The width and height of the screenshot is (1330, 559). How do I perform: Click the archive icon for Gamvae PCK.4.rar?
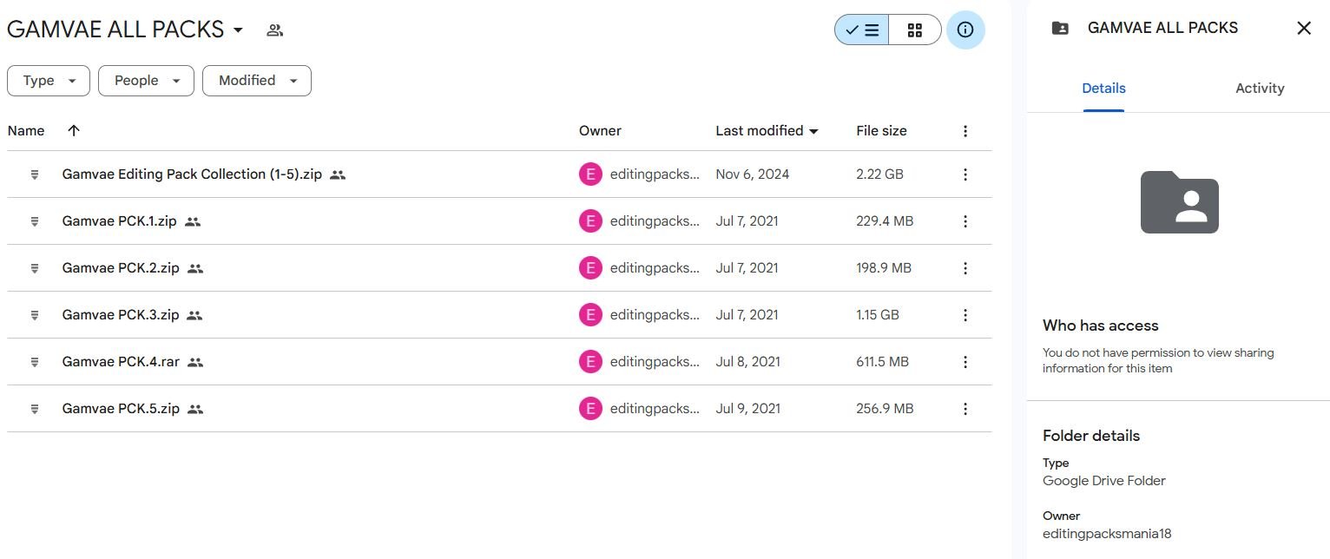[35, 362]
